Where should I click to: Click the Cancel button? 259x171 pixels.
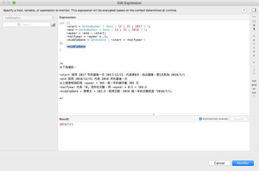[x=219, y=163]
